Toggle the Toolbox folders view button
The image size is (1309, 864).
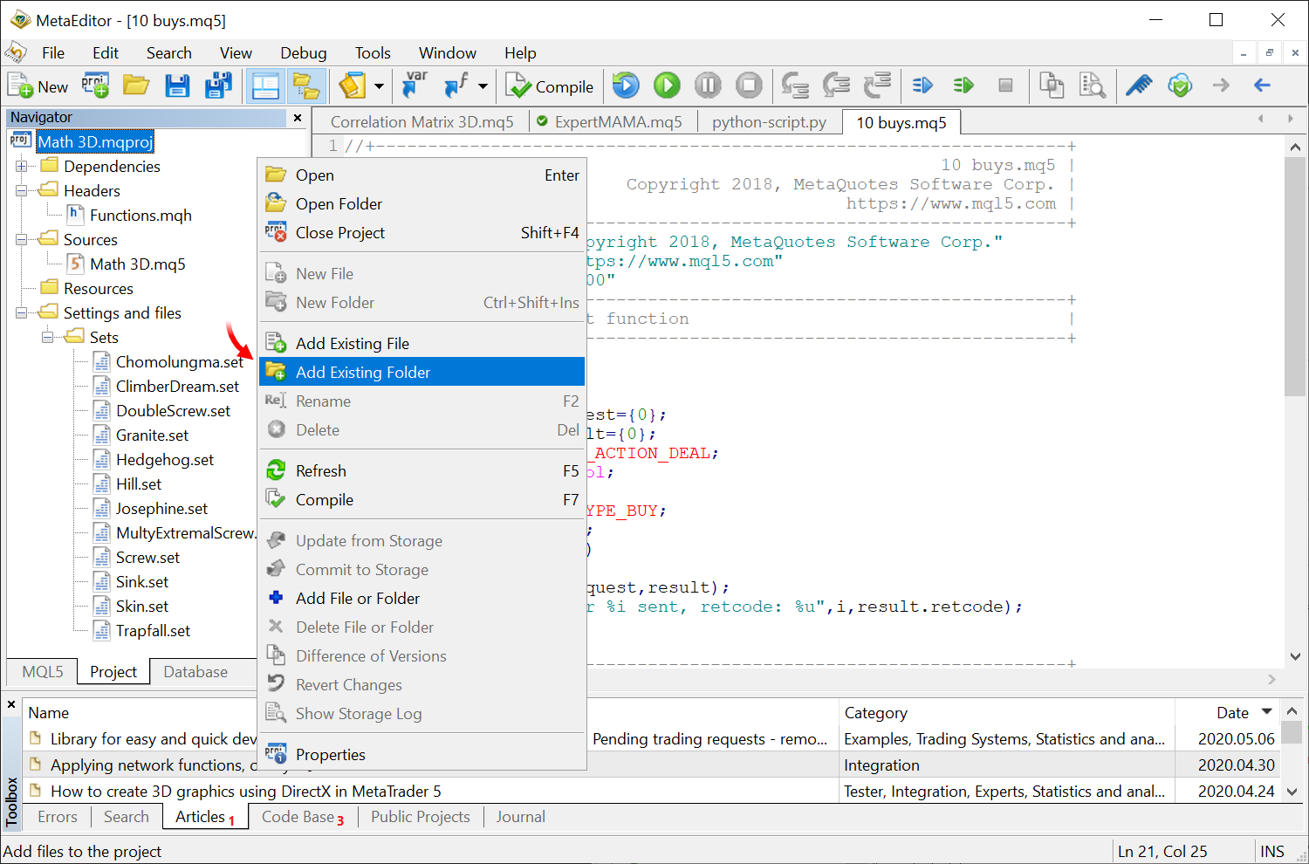(306, 86)
